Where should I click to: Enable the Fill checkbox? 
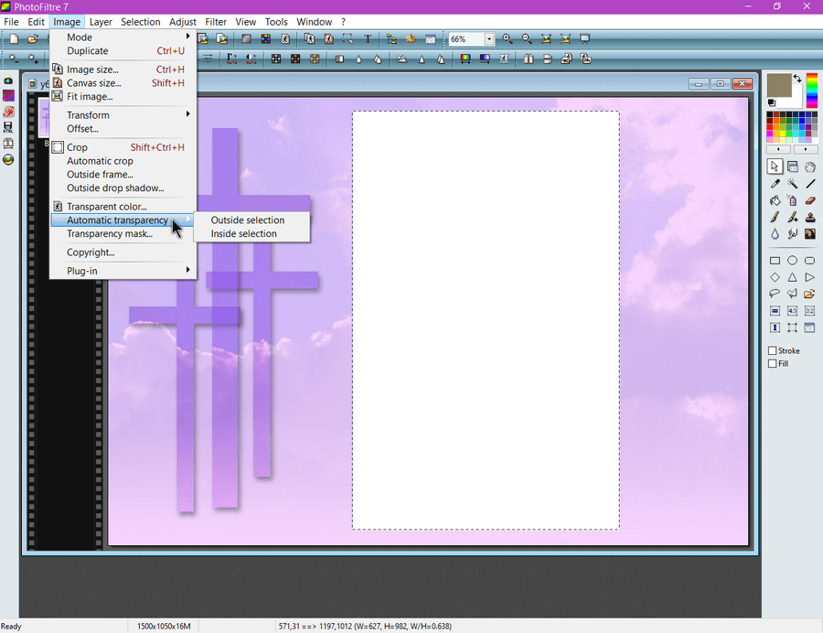point(772,363)
